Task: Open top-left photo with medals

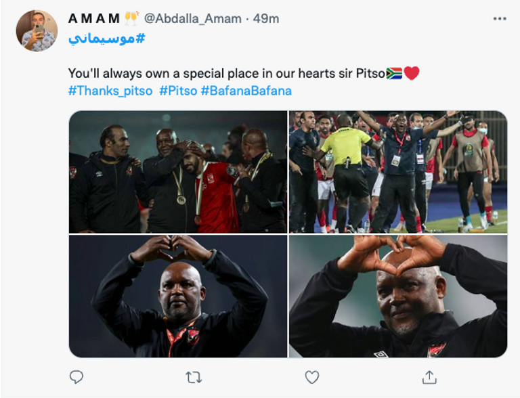Action: point(178,171)
